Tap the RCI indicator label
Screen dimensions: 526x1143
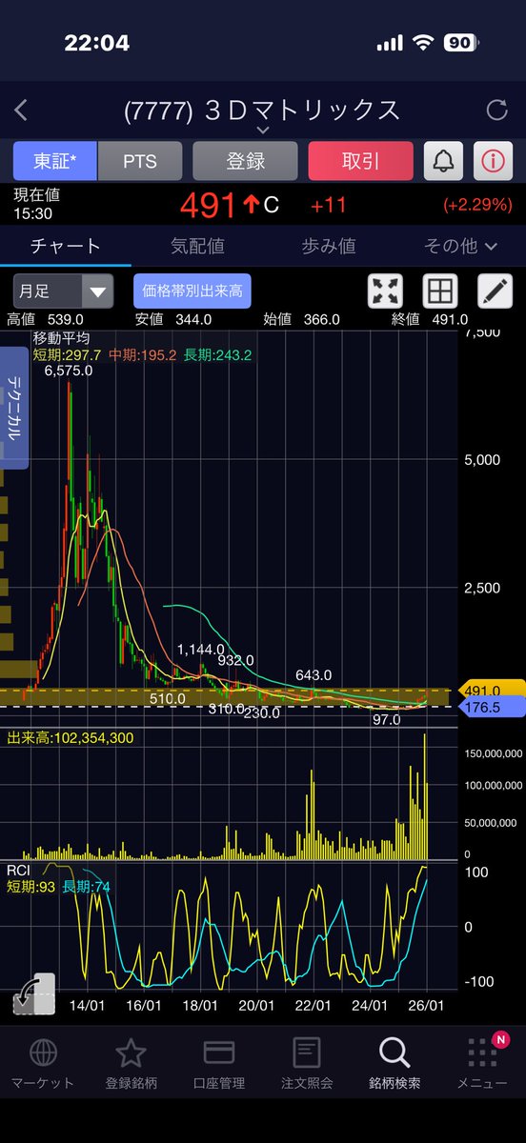pyautogui.click(x=19, y=870)
